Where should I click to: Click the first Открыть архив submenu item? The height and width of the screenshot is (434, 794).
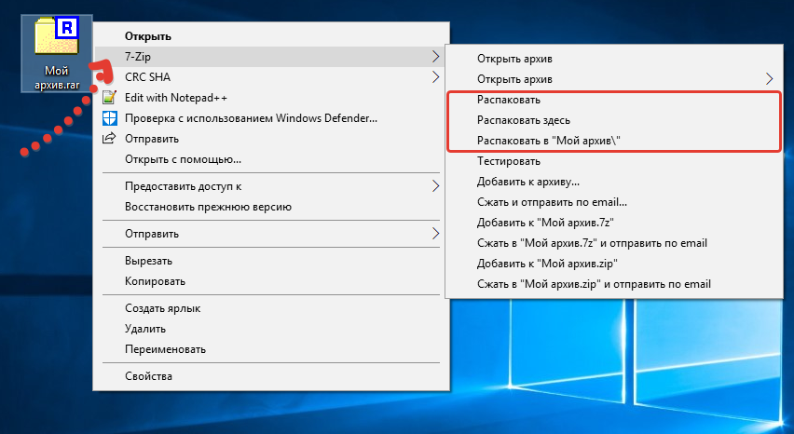(x=614, y=59)
